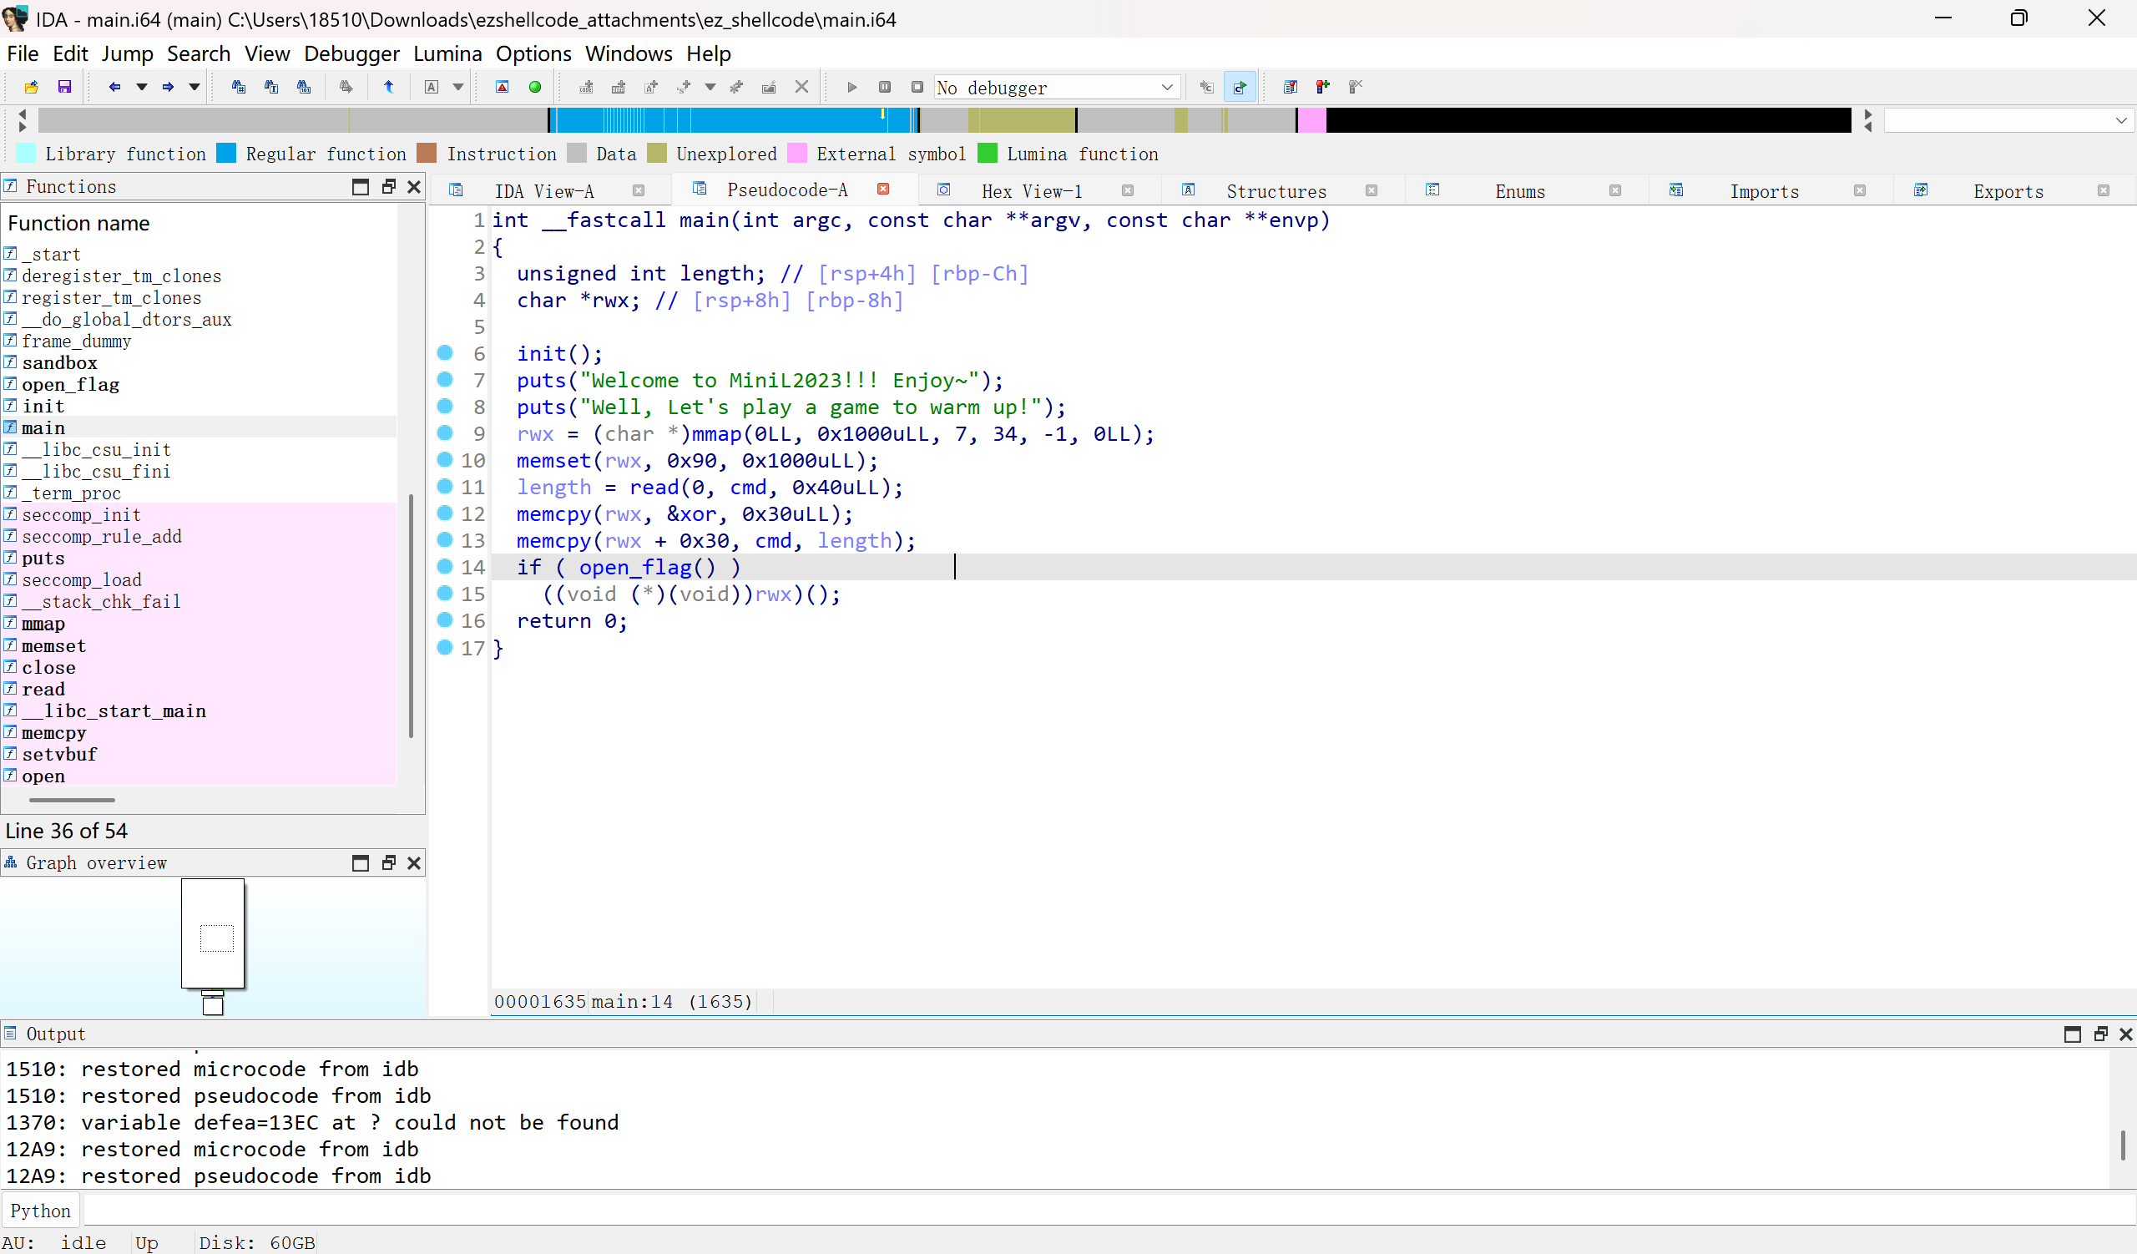Toggle the breakpoint dot on line 11

pyautogui.click(x=445, y=487)
